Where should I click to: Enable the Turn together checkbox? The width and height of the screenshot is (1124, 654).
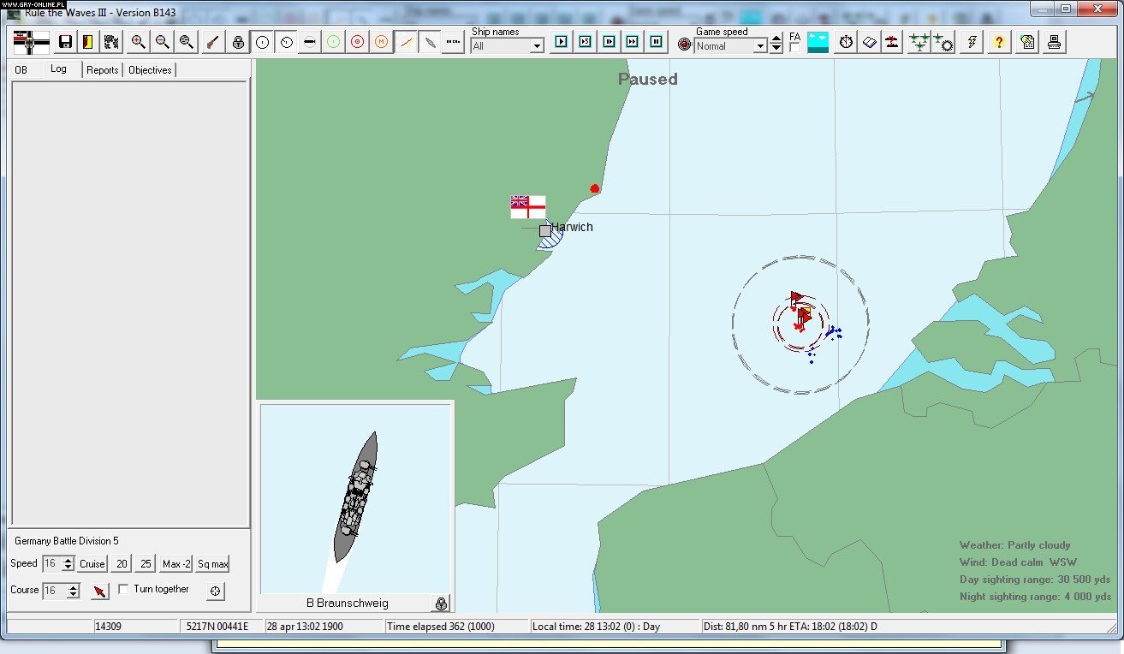click(x=122, y=588)
